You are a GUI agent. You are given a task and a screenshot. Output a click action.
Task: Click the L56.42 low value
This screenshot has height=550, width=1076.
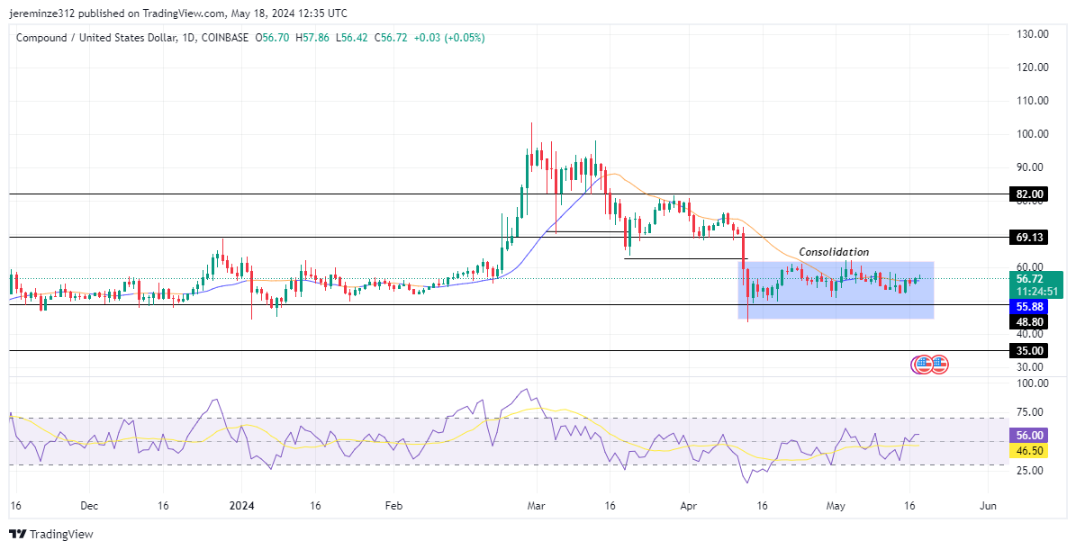352,38
